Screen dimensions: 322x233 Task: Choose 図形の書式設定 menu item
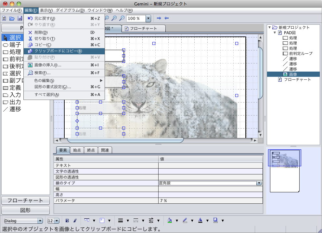click(64, 87)
